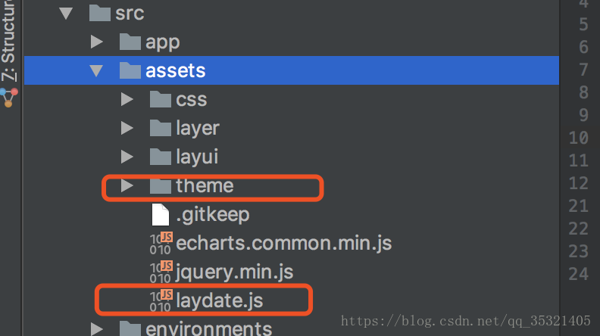The image size is (600, 336).
Task: Click the laydate.js JS file icon
Action: [161, 301]
